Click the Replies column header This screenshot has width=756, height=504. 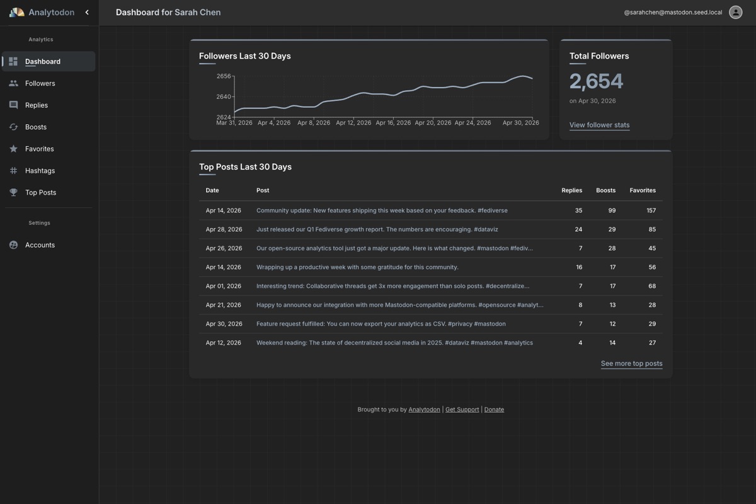coord(571,190)
